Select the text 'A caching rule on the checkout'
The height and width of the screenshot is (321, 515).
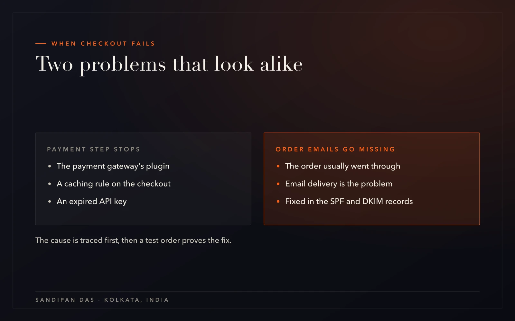pyautogui.click(x=114, y=184)
